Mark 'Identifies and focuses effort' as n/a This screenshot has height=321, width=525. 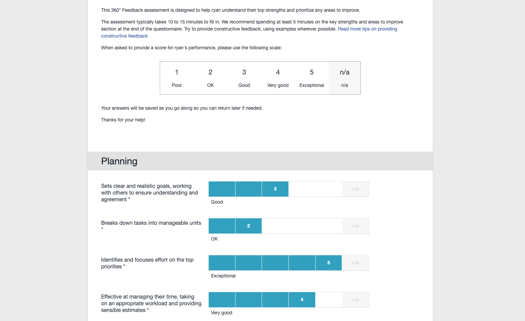click(x=355, y=263)
